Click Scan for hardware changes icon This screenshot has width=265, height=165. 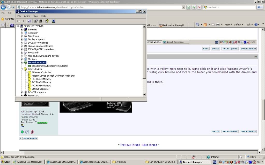pos(53,21)
